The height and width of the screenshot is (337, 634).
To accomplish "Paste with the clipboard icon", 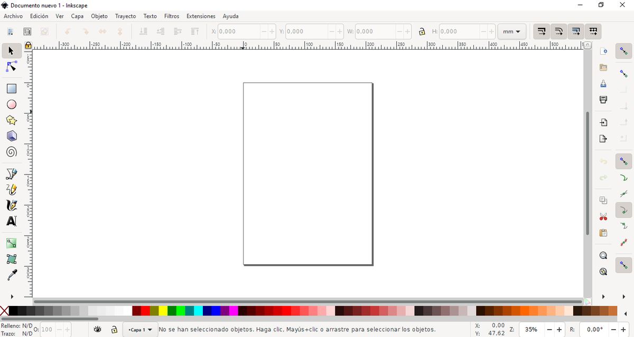I will point(603,233).
